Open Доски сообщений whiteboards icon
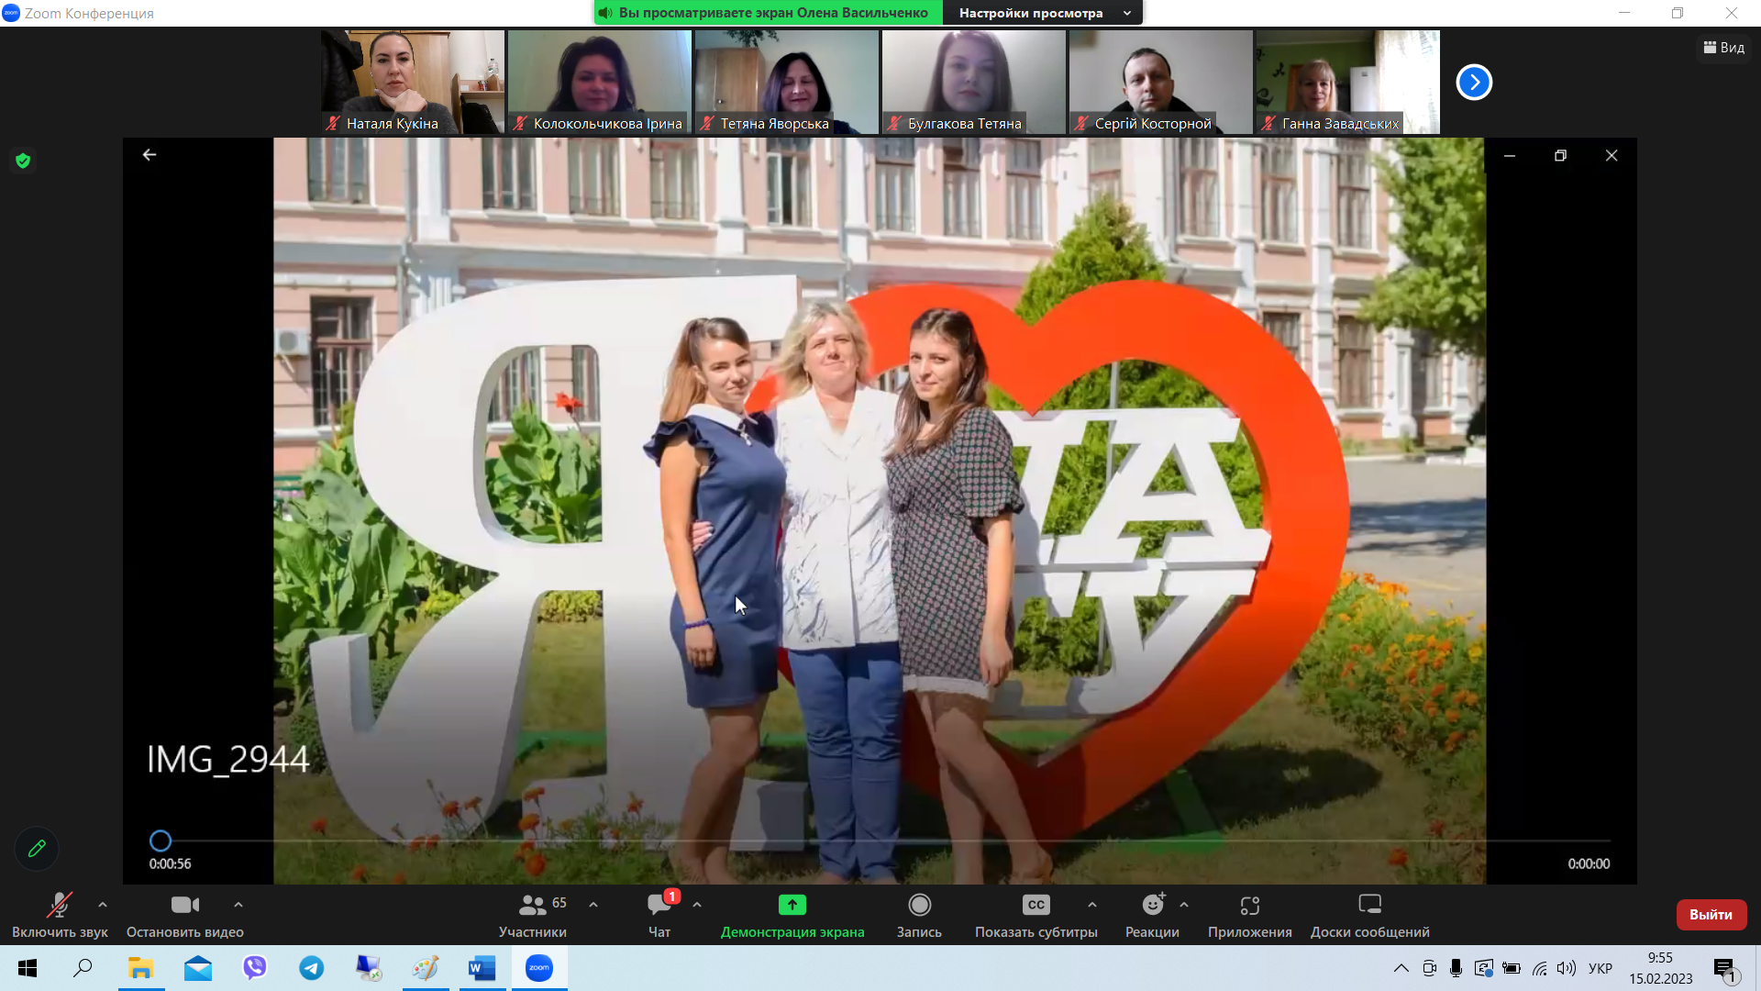The width and height of the screenshot is (1761, 991). click(x=1369, y=906)
